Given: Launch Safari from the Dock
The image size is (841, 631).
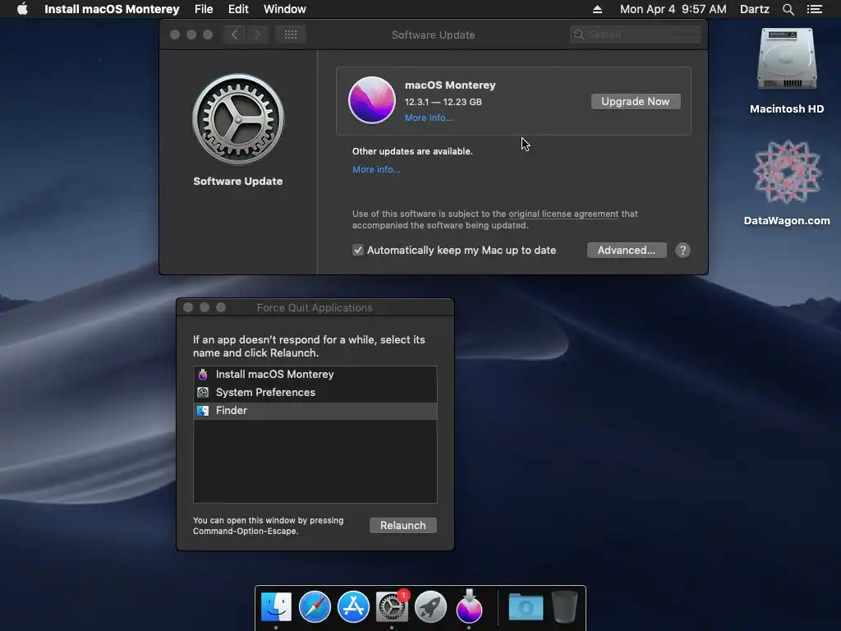Looking at the screenshot, I should pyautogui.click(x=315, y=606).
